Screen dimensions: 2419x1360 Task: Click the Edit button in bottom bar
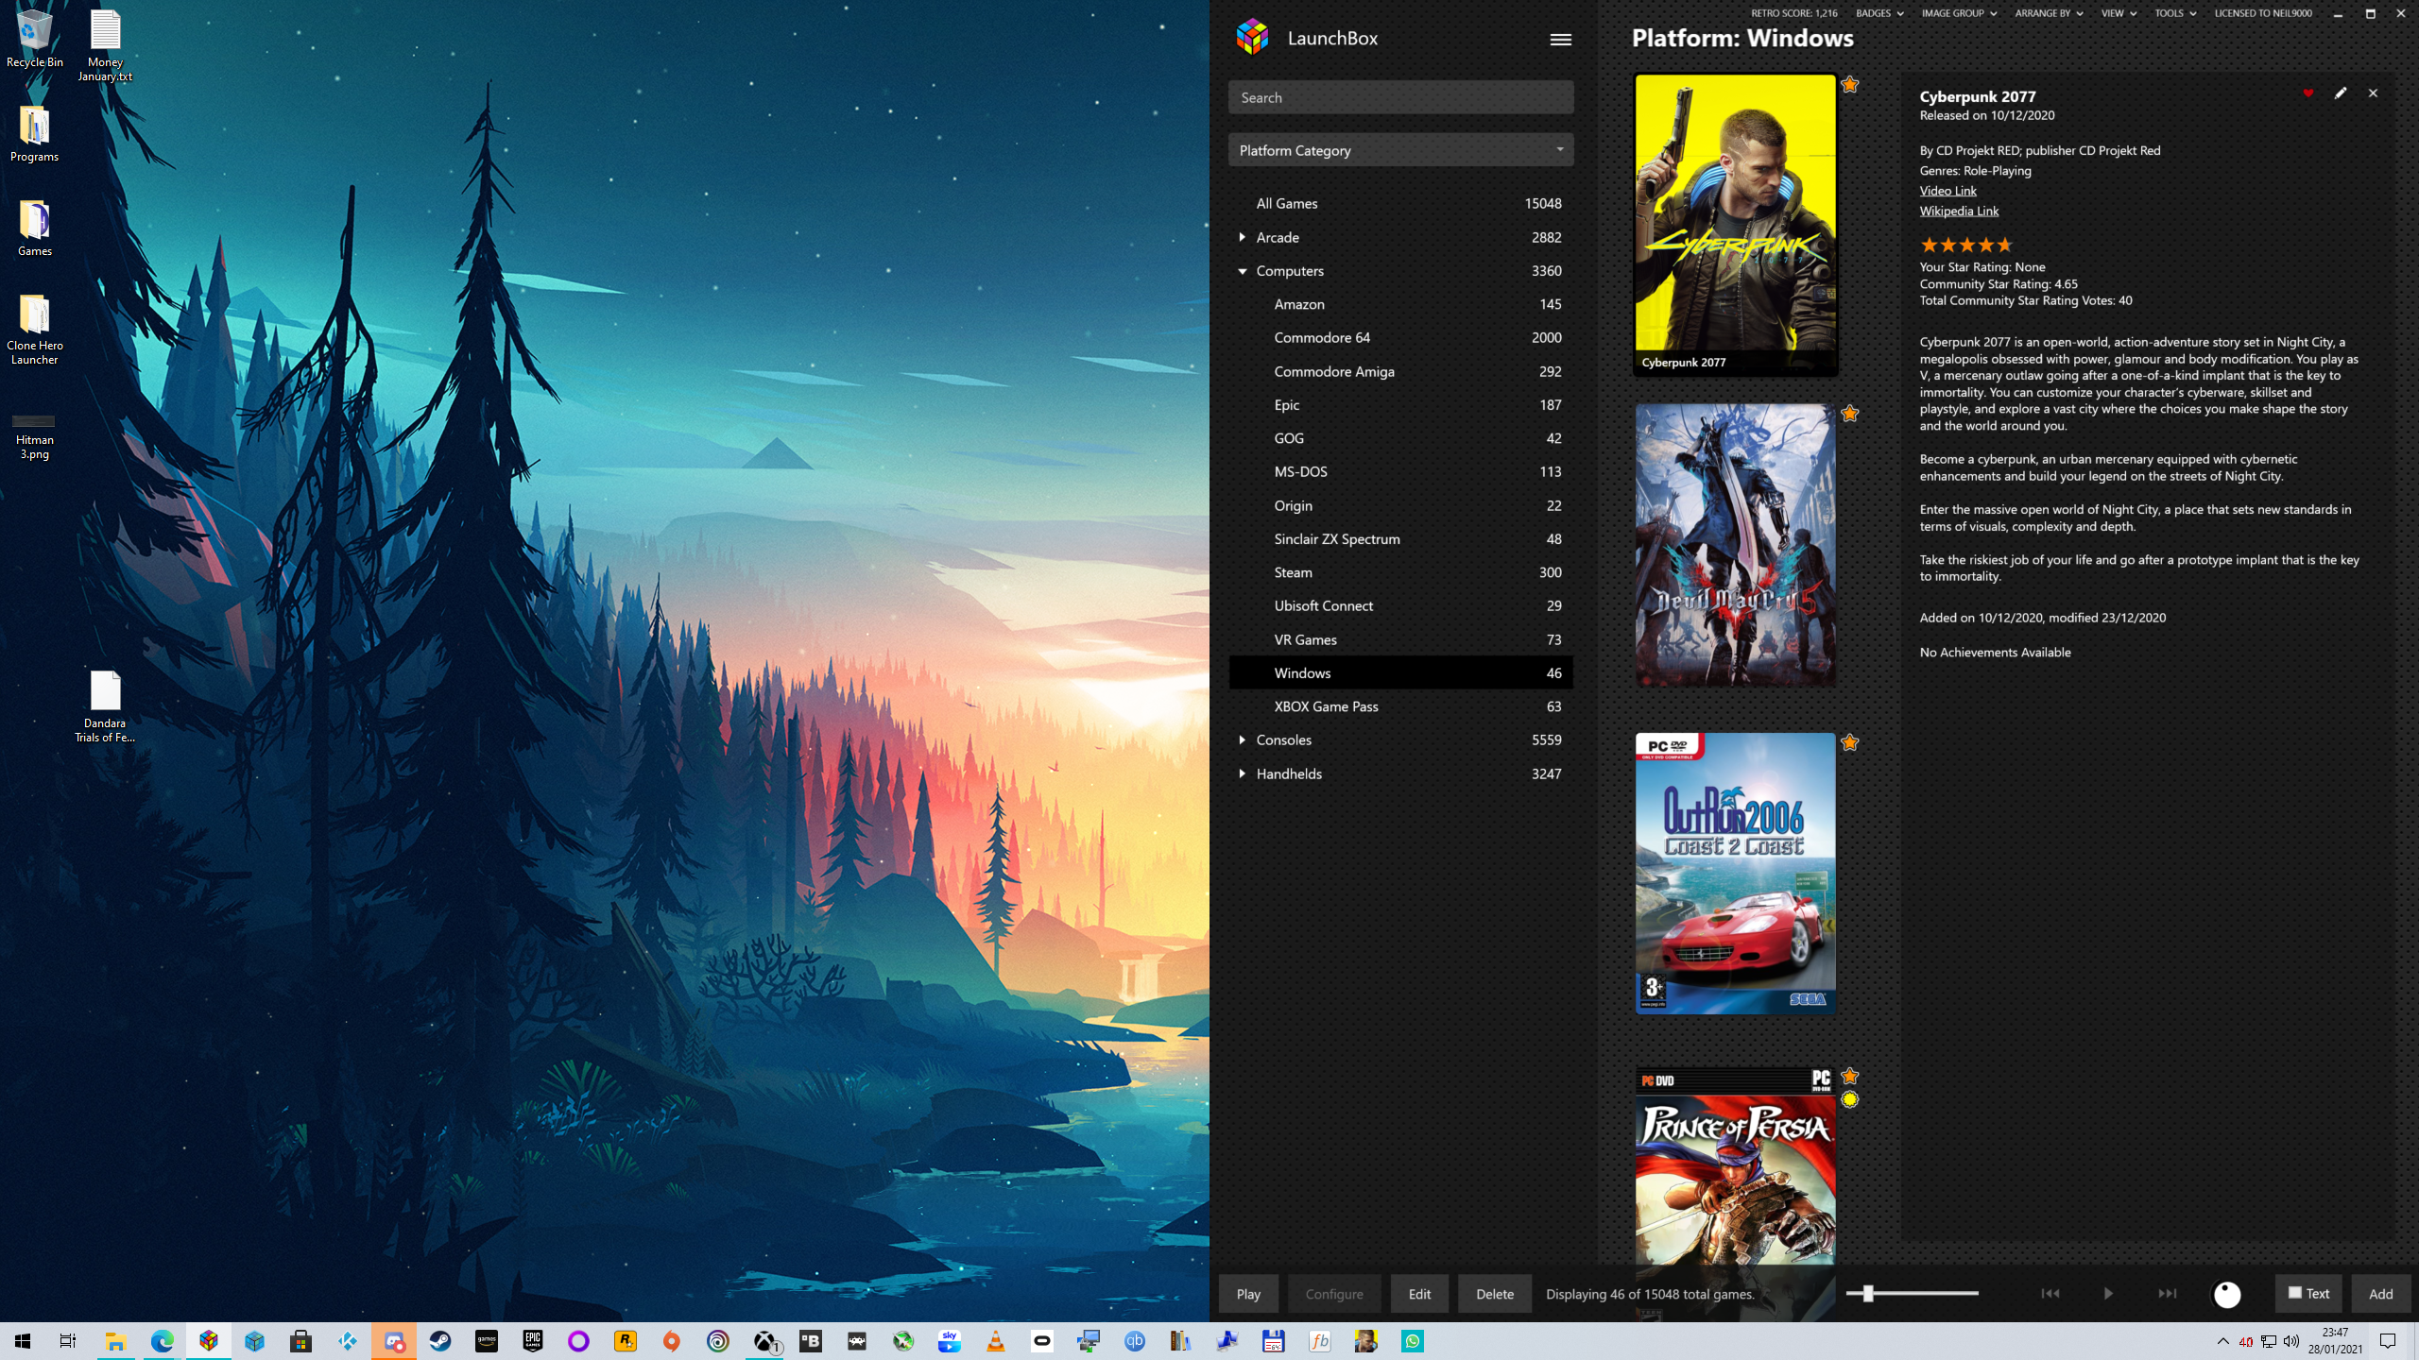[1419, 1294]
